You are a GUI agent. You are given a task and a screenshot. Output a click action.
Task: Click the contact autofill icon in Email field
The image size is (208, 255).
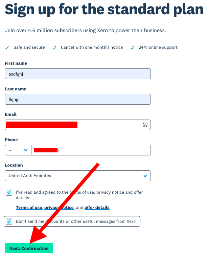pos(145,125)
